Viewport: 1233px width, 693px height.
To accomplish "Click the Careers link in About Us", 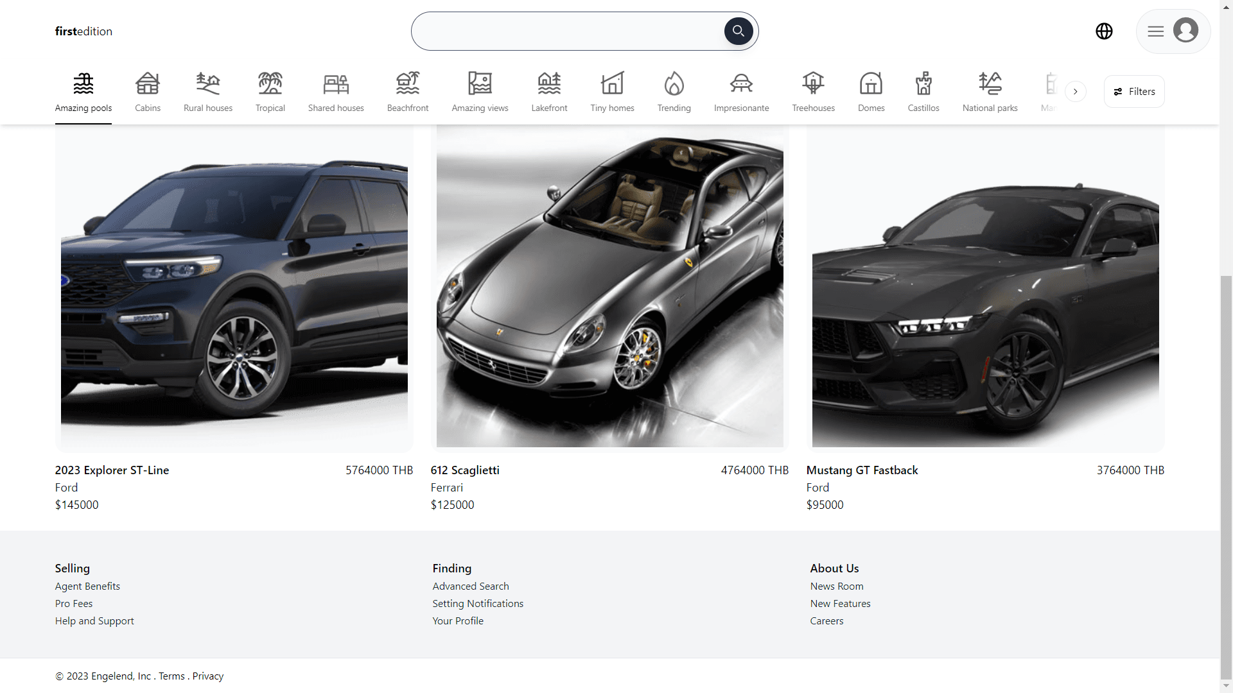I will pos(826,620).
